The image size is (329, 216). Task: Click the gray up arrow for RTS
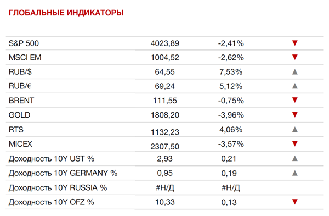pyautogui.click(x=295, y=129)
